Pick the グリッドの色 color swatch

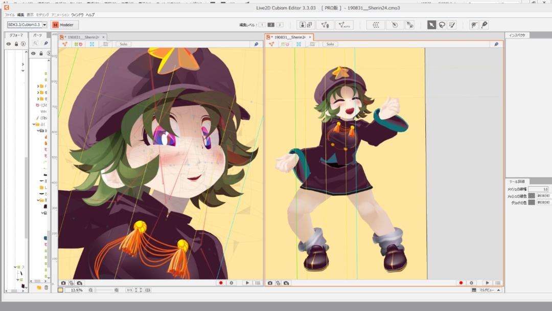click(x=532, y=203)
